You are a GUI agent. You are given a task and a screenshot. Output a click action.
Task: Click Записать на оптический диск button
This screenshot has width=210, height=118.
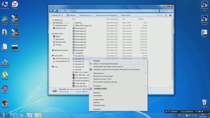pyautogui.click(x=106, y=15)
